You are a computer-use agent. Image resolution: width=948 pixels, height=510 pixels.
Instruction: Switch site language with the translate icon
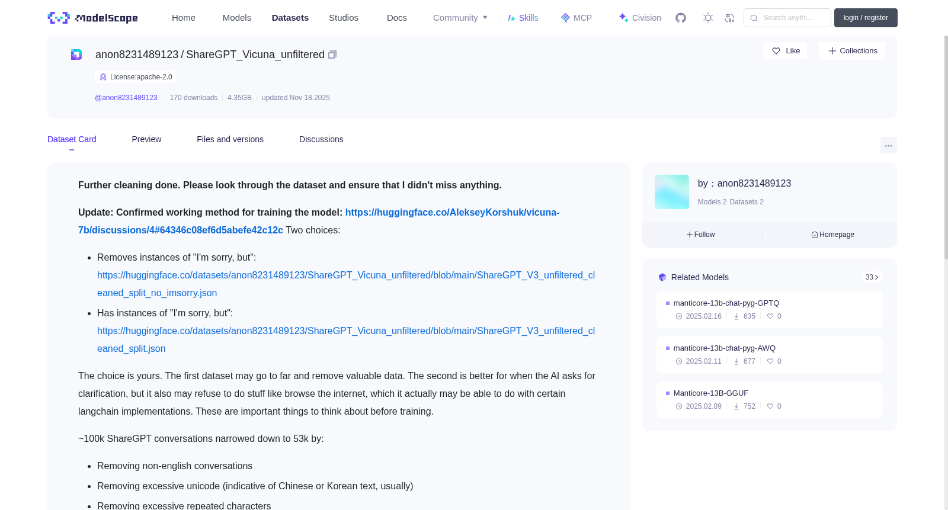point(729,18)
